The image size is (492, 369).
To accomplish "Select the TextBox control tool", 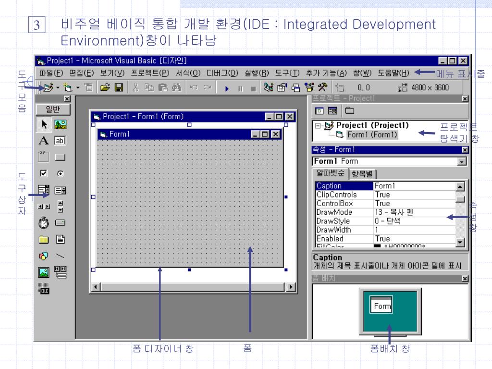I will point(60,141).
